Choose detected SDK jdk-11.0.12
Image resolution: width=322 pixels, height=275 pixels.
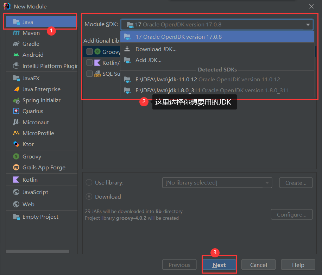(x=217, y=80)
